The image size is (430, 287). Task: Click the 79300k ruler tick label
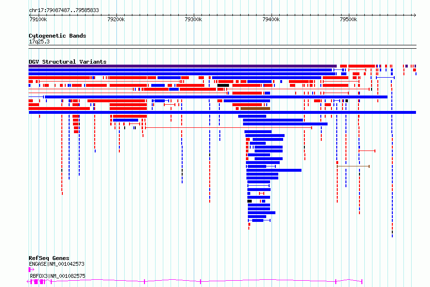tap(193, 19)
